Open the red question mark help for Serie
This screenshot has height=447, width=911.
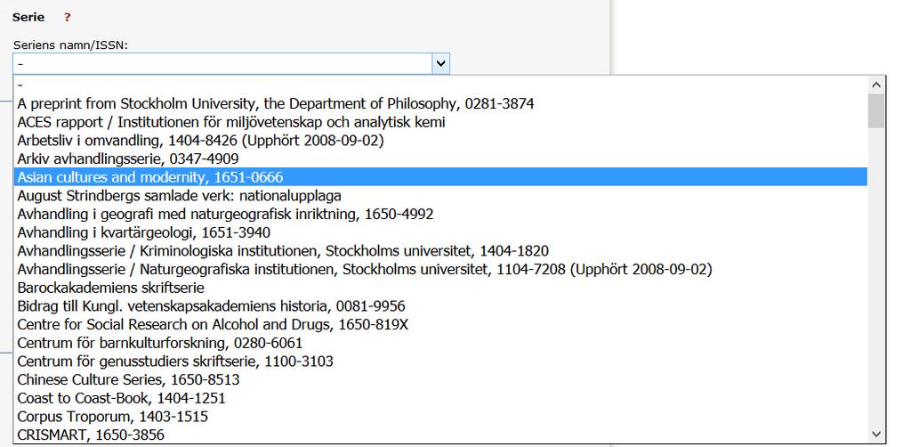[68, 18]
